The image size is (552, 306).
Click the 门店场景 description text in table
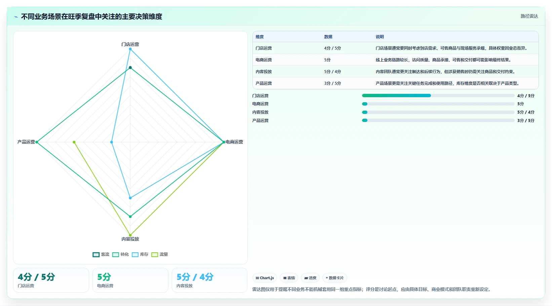tap(452, 48)
